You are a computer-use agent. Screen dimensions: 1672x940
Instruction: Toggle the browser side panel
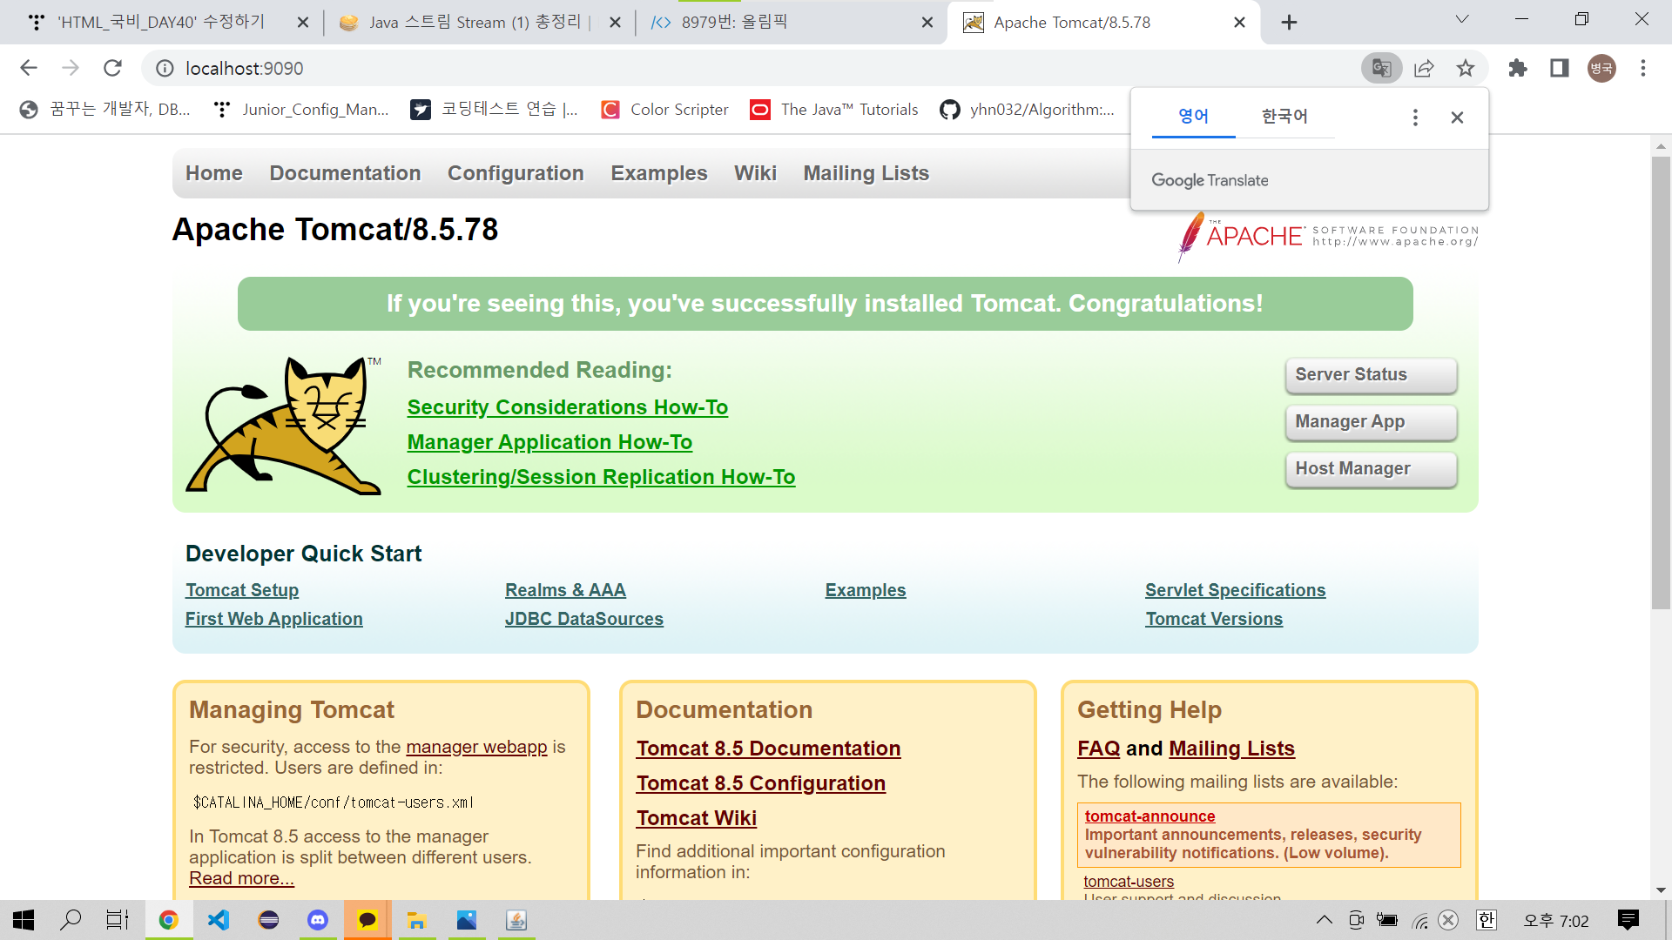1560,68
